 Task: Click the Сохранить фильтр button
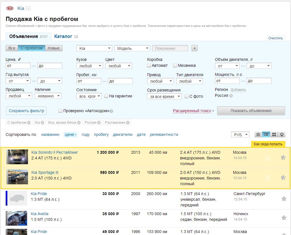click(x=26, y=111)
